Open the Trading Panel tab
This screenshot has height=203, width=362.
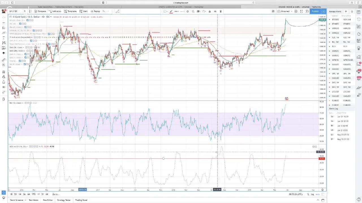[x=81, y=200]
